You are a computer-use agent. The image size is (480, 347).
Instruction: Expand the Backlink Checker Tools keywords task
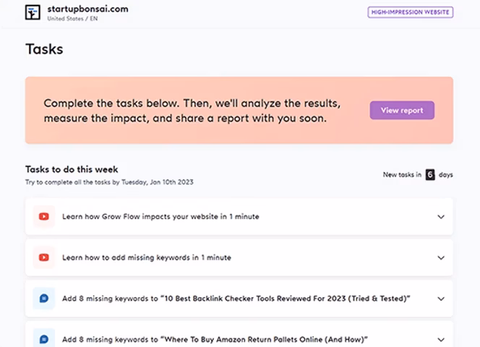tap(441, 298)
